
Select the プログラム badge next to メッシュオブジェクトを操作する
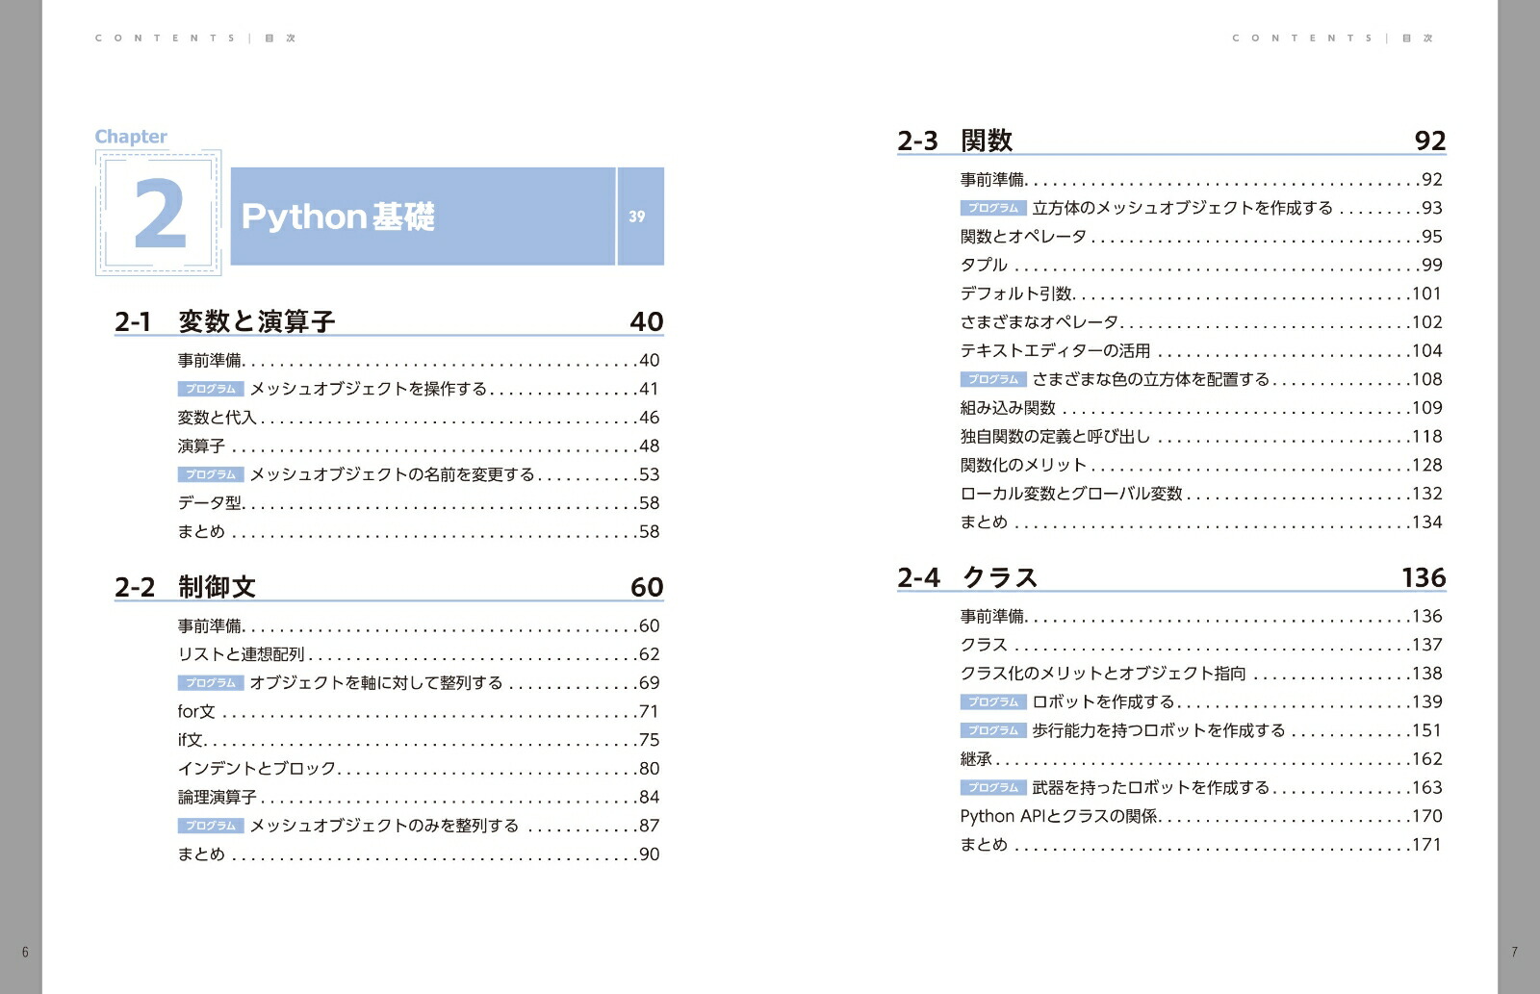213,389
